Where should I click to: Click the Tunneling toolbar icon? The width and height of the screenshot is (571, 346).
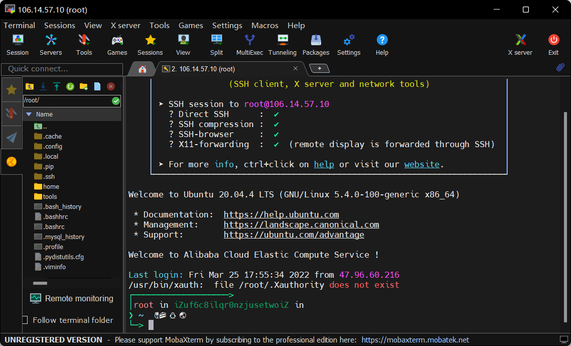282,44
